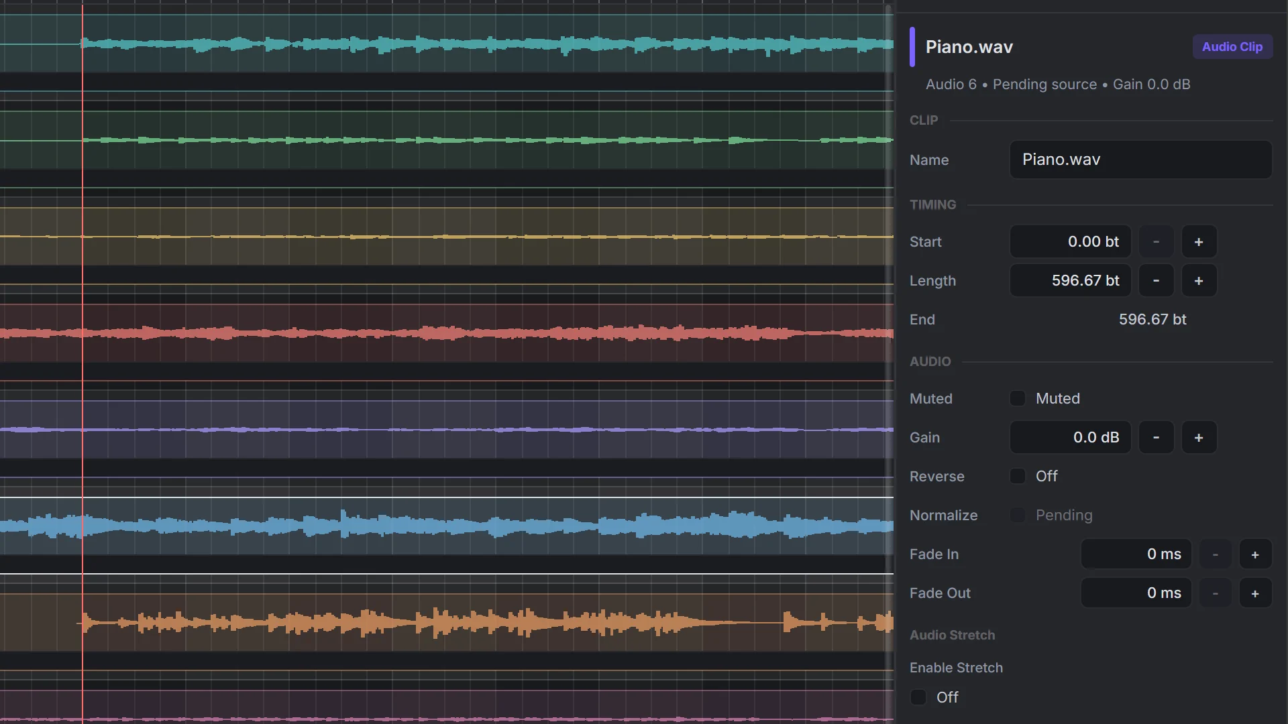Viewport: 1288px width, 724px height.
Task: Click the CLIP section heading
Action: (924, 121)
